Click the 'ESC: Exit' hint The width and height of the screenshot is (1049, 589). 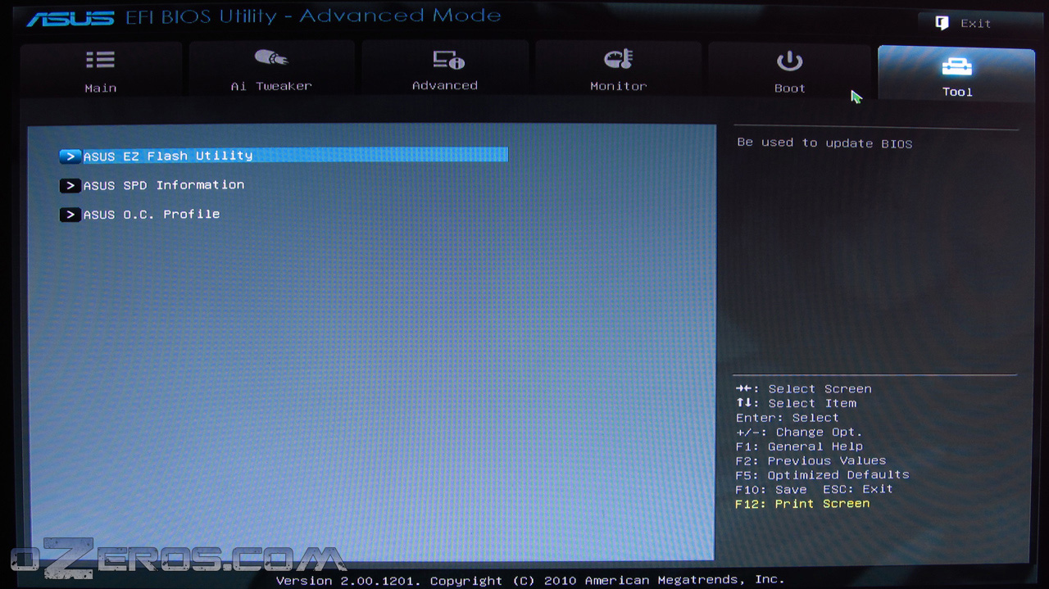click(x=858, y=489)
